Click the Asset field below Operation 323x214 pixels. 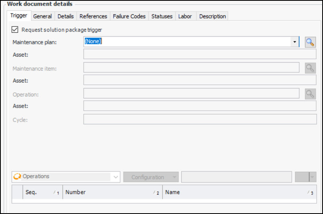tap(200, 106)
